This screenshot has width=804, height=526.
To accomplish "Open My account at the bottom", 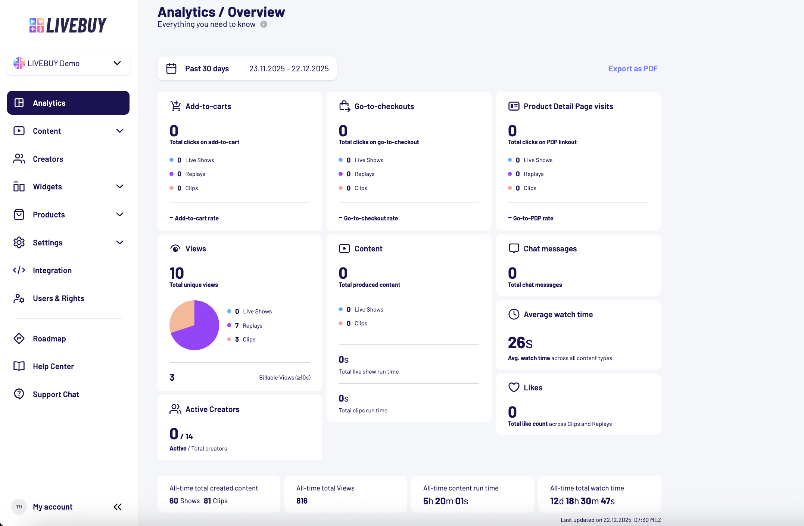I will coord(52,507).
